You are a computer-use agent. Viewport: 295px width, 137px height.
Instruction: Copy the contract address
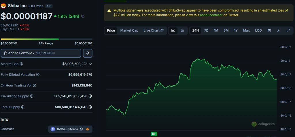82,129
